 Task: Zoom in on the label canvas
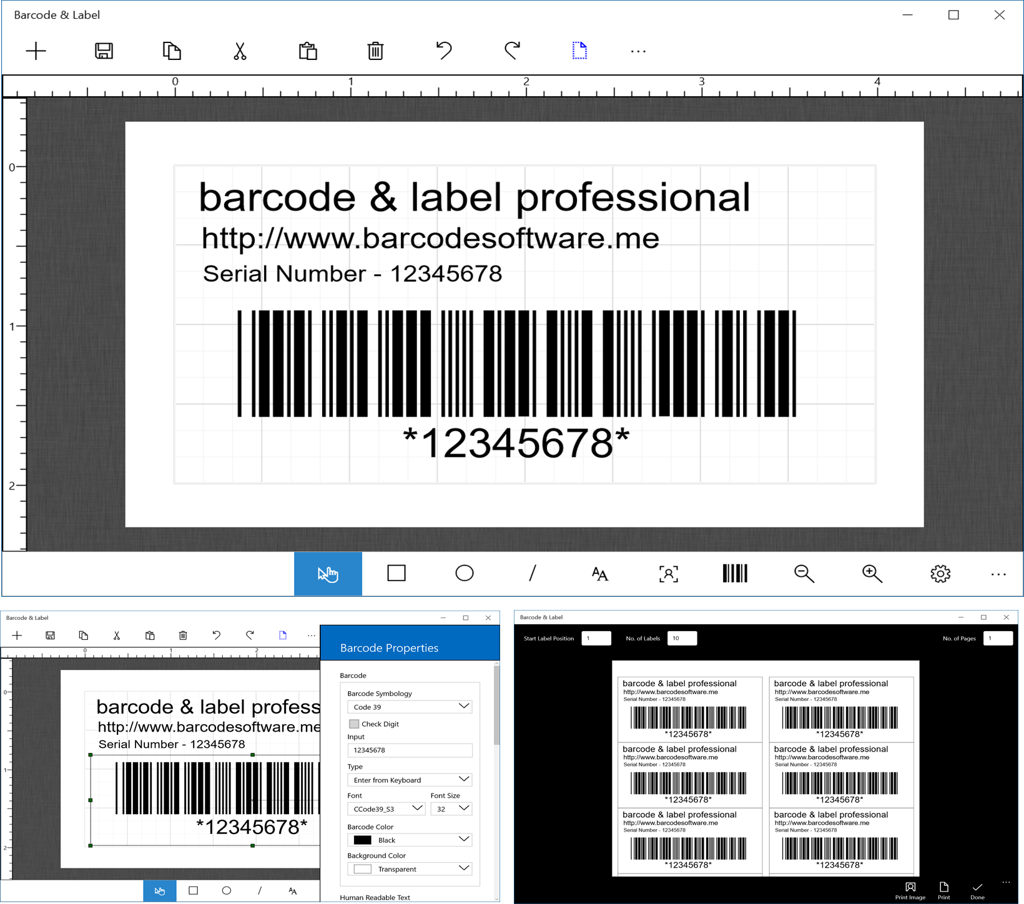tap(872, 573)
